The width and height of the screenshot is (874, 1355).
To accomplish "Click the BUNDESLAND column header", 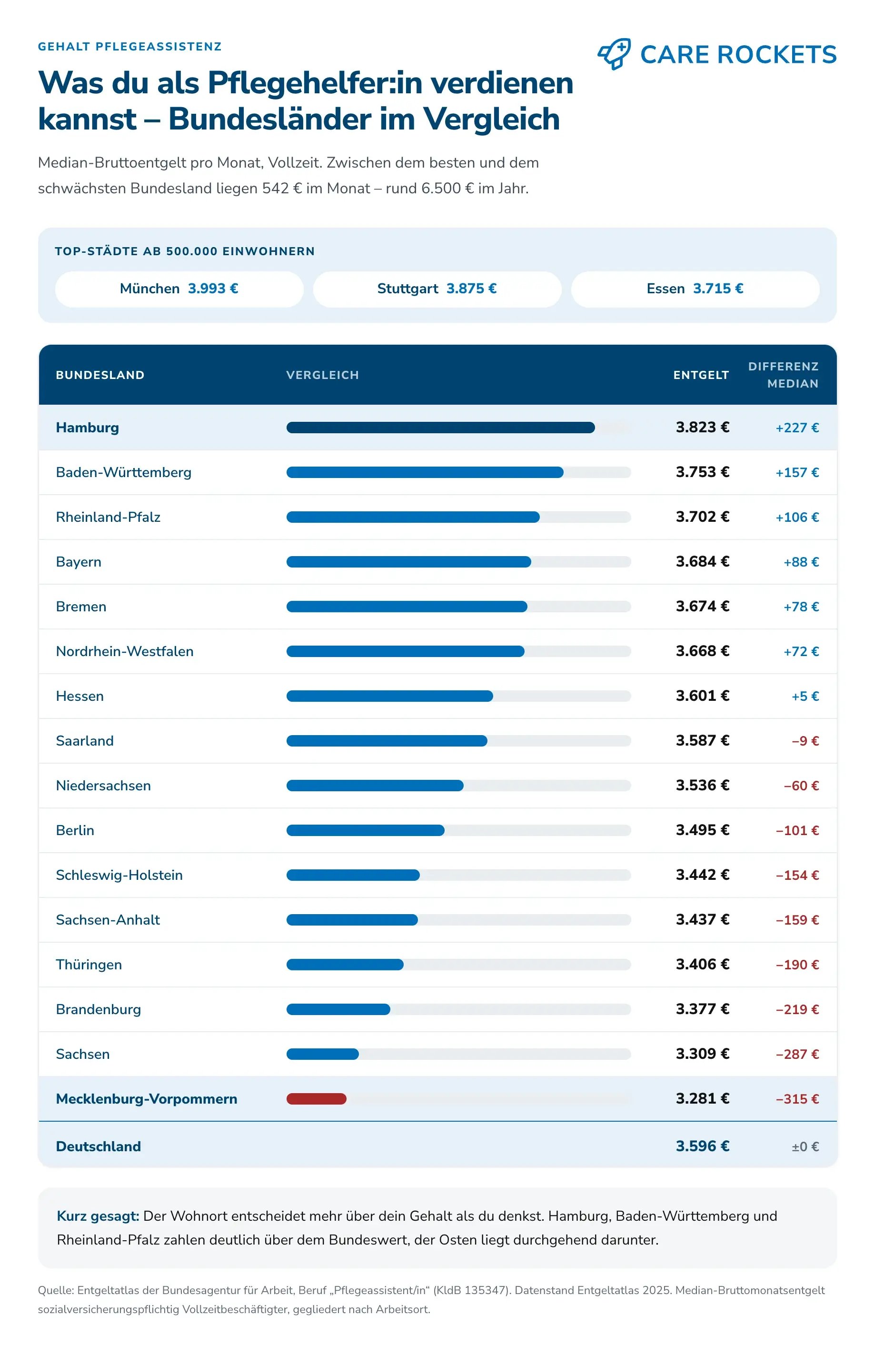I will point(100,375).
